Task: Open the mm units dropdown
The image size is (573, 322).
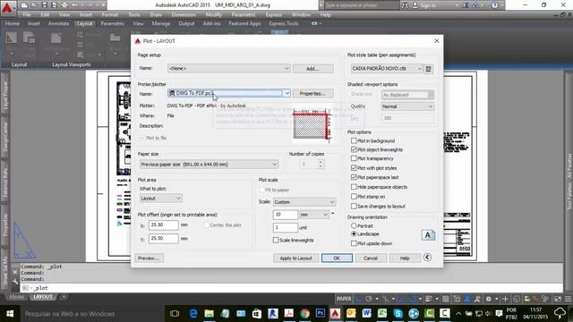Action: (x=314, y=215)
